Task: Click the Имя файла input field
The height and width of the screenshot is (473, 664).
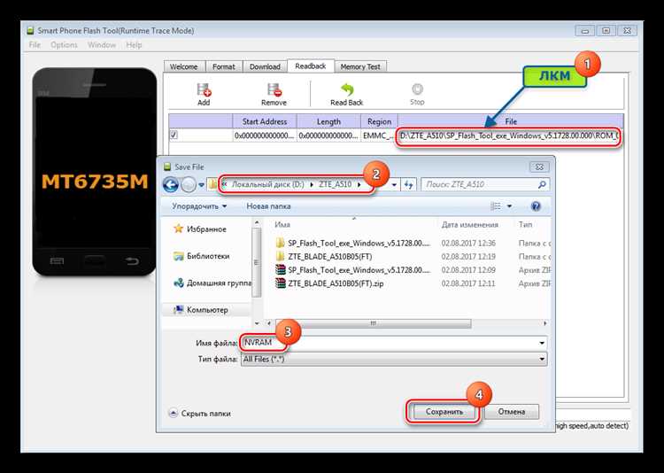Action: coord(394,343)
